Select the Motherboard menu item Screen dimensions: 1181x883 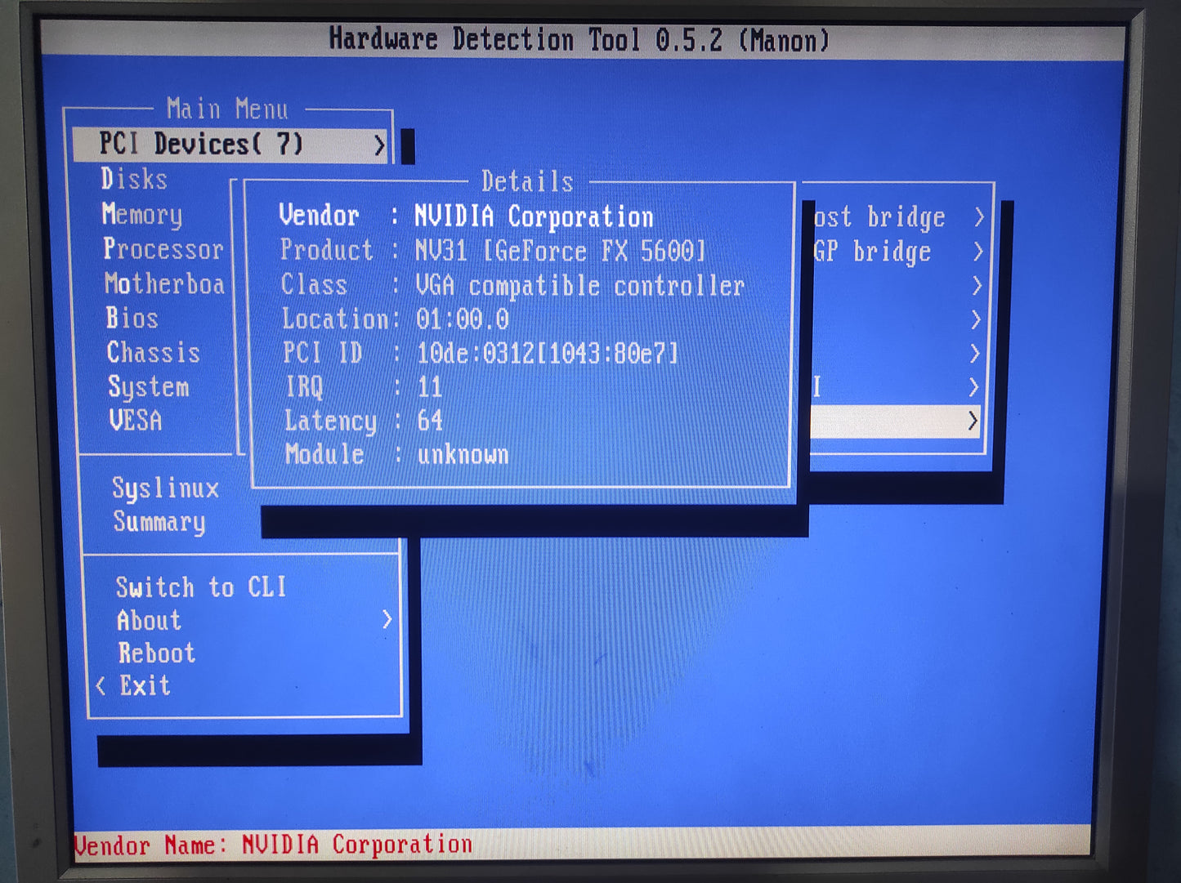click(164, 283)
